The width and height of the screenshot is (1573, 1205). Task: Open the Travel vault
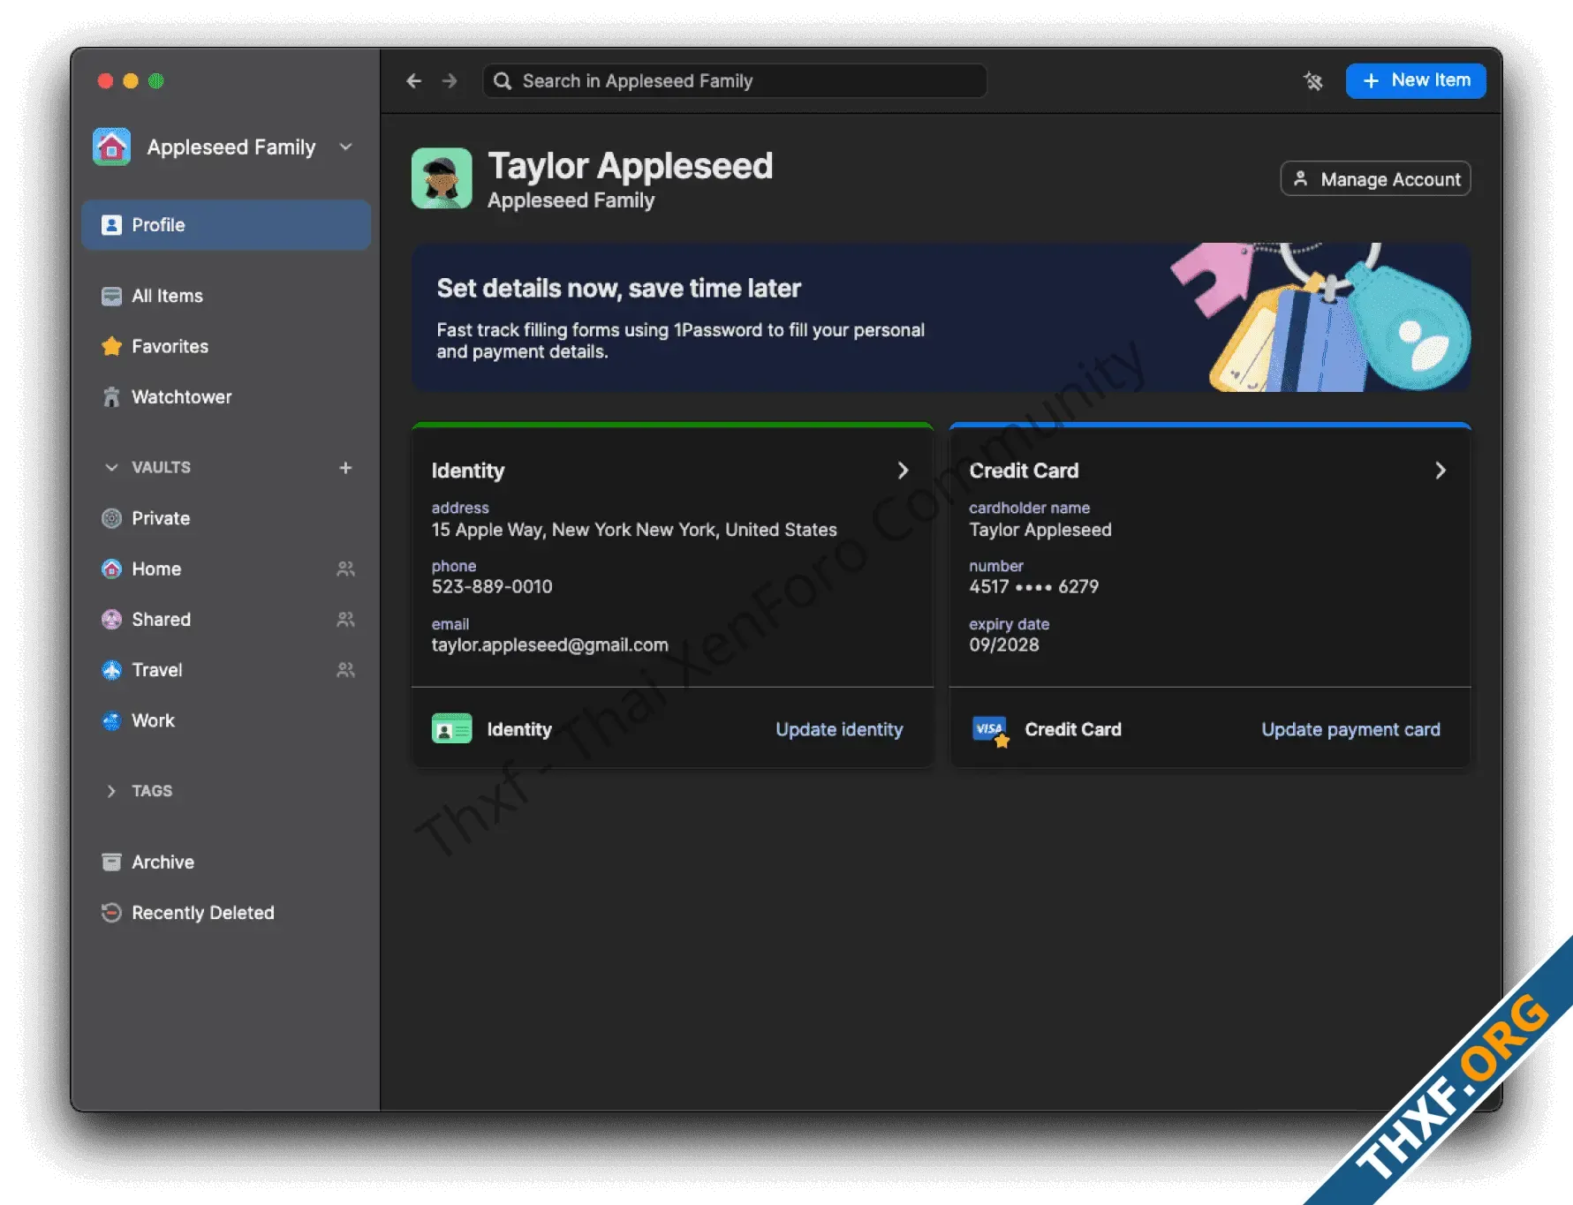tap(226, 670)
